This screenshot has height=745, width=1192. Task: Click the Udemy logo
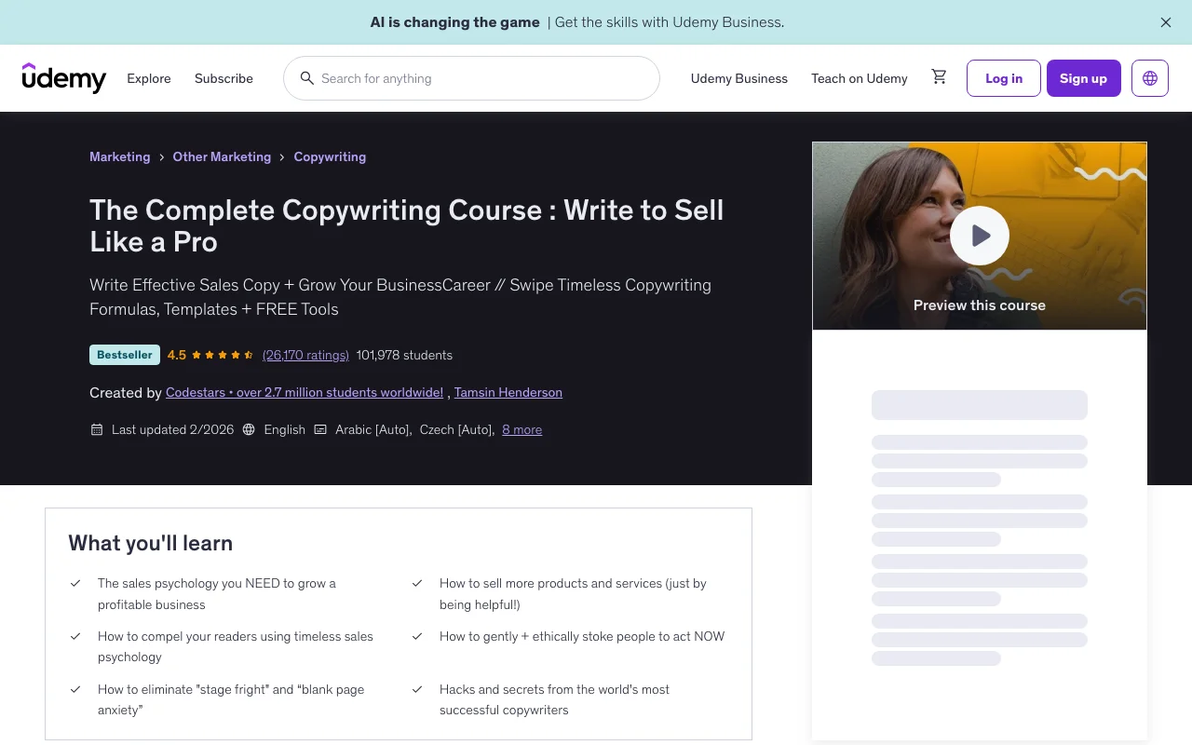pos(64,78)
